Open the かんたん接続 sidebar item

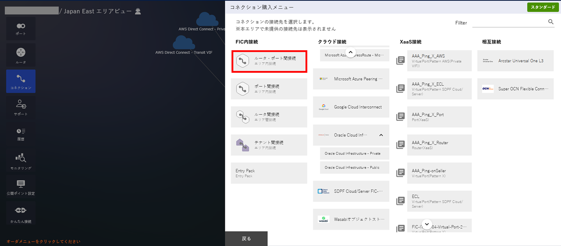pyautogui.click(x=21, y=214)
